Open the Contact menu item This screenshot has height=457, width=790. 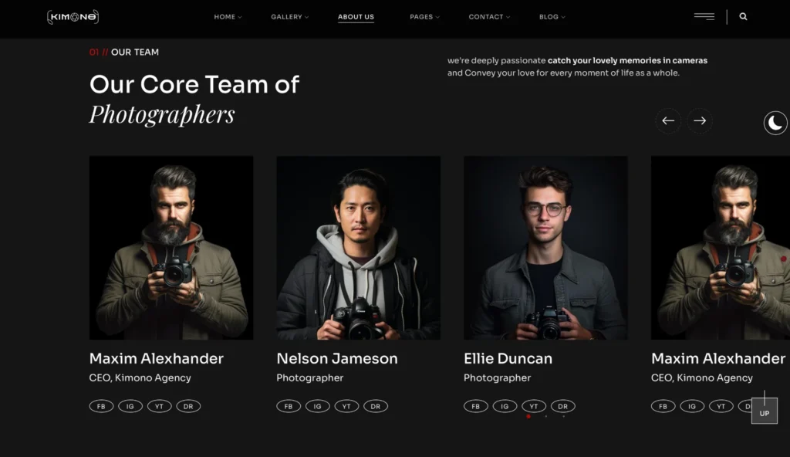[489, 17]
